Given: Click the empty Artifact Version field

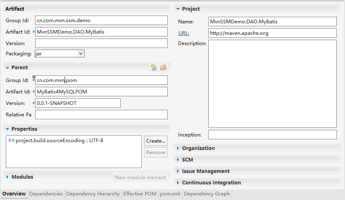Looking at the screenshot, I should point(101,43).
